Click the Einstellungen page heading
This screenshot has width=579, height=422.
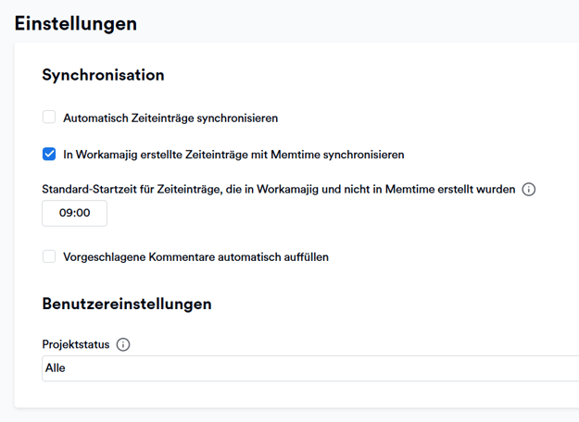point(76,23)
